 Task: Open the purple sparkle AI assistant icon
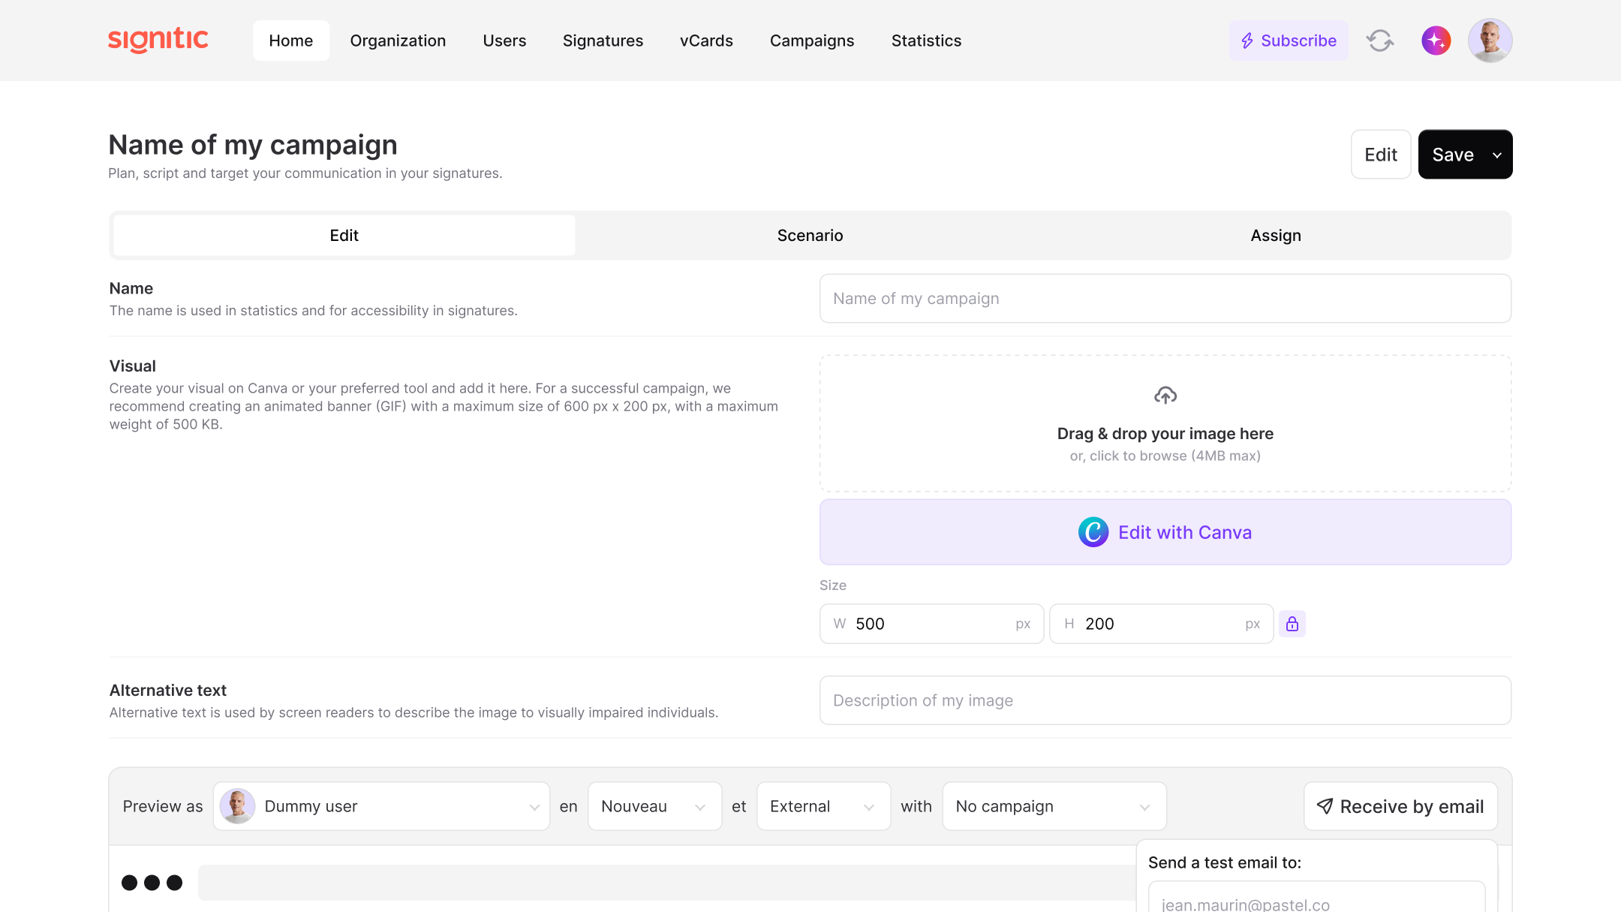[x=1436, y=41]
